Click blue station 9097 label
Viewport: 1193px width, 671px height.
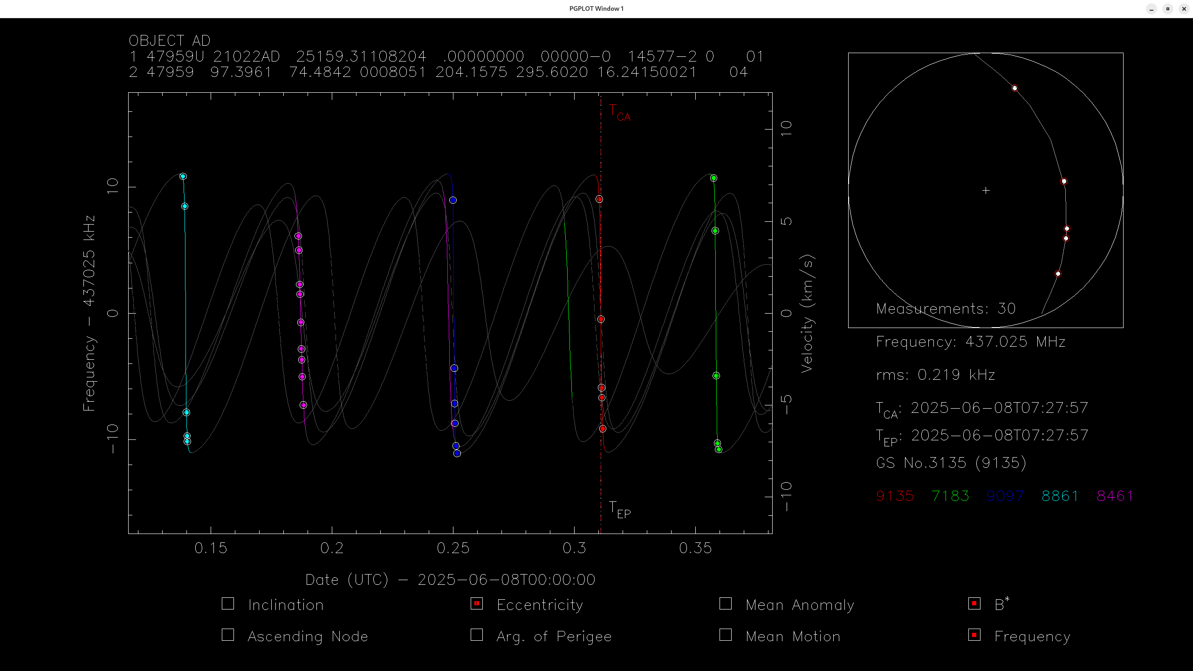[x=1005, y=496]
